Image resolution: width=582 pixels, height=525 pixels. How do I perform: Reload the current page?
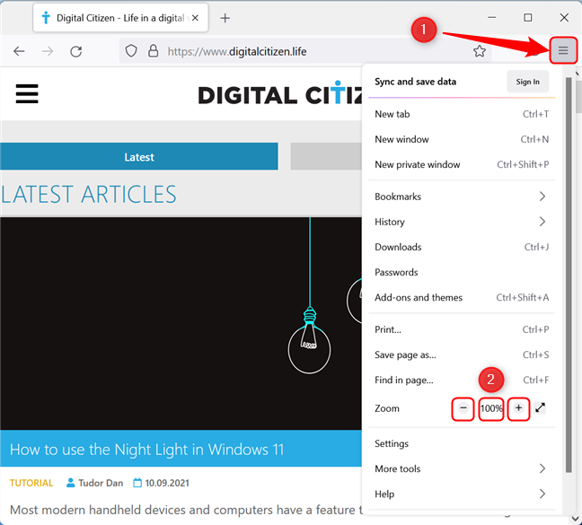pyautogui.click(x=76, y=51)
